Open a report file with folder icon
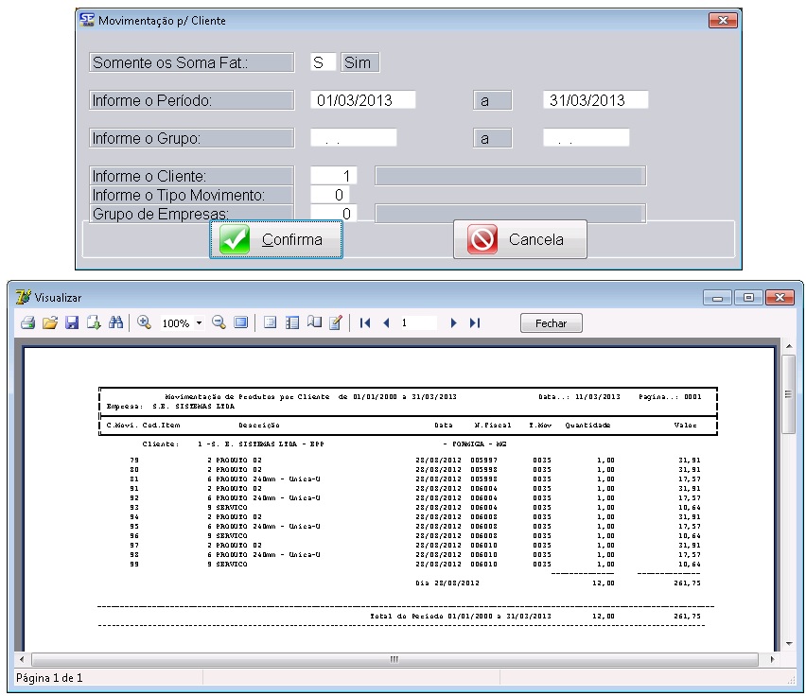 (x=50, y=323)
